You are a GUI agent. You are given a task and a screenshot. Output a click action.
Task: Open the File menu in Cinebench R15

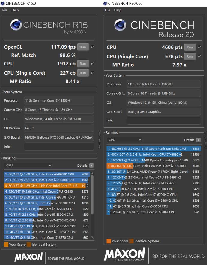coord(5,10)
